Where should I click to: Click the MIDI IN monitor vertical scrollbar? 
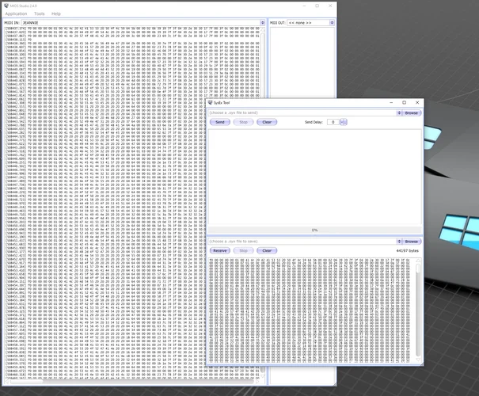coord(262,203)
